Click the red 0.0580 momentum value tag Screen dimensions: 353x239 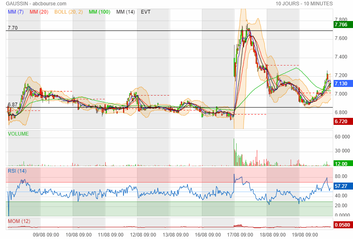343,225
